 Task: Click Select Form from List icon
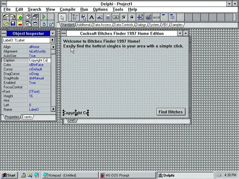coord(35,17)
